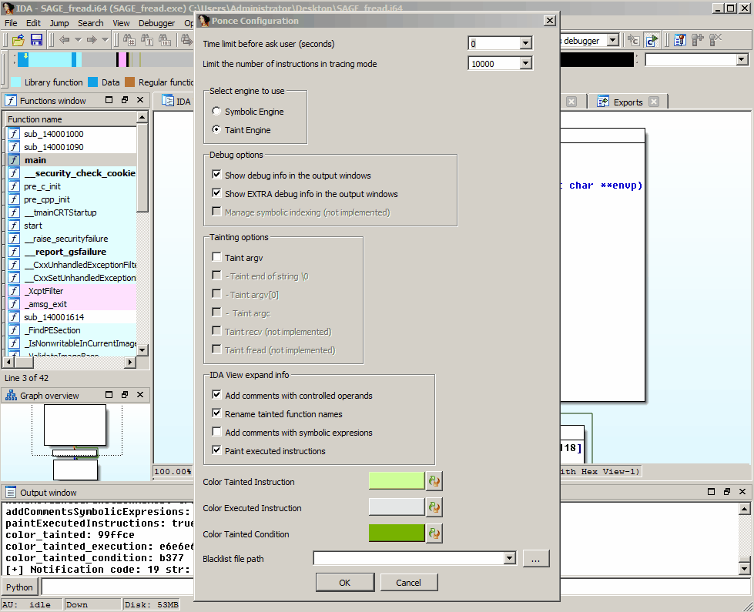Select main in the functions list
This screenshot has height=612, width=754.
click(x=71, y=159)
